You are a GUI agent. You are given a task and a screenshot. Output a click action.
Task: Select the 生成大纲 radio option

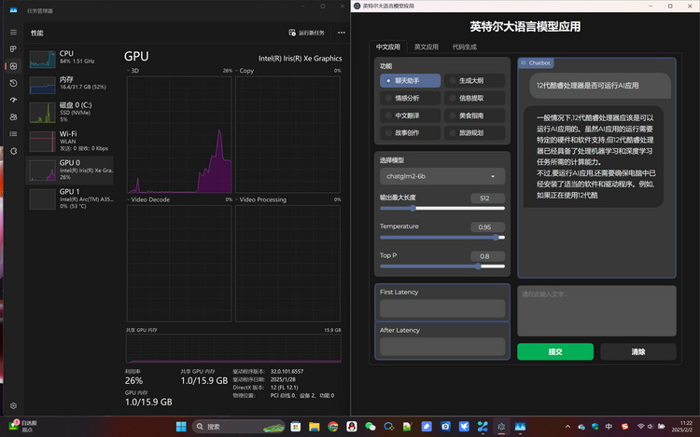(x=474, y=81)
